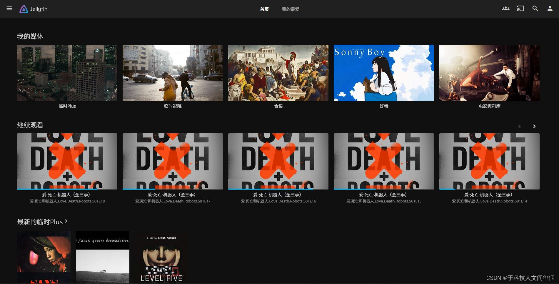This screenshot has width=559, height=284.
Task: Open 最新的临时Plus section heading
Action: pyautogui.click(x=40, y=222)
